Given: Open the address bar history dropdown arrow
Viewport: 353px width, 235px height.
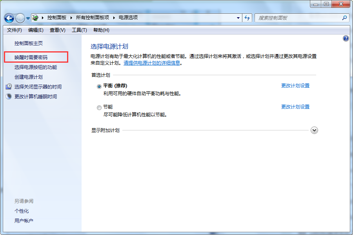Looking at the screenshot, I should tap(238, 18).
